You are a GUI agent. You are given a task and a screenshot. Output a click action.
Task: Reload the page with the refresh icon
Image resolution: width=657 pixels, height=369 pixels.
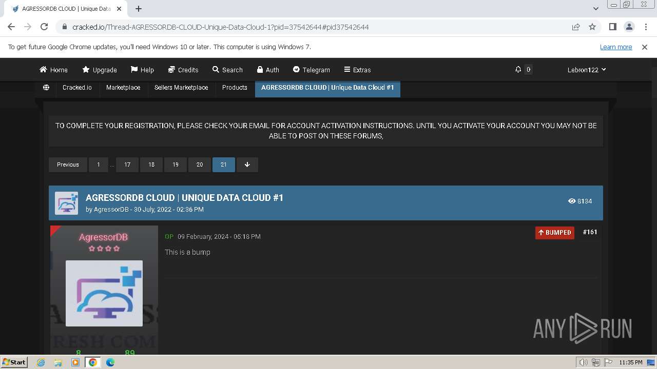coord(44,27)
